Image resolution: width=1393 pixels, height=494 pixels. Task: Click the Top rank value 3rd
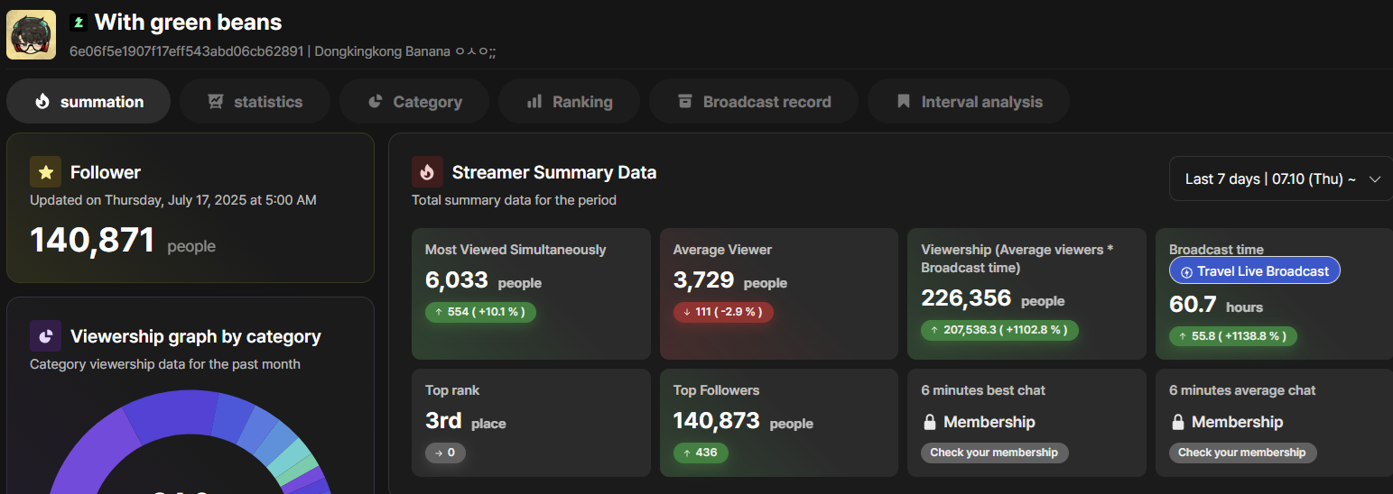coord(443,421)
